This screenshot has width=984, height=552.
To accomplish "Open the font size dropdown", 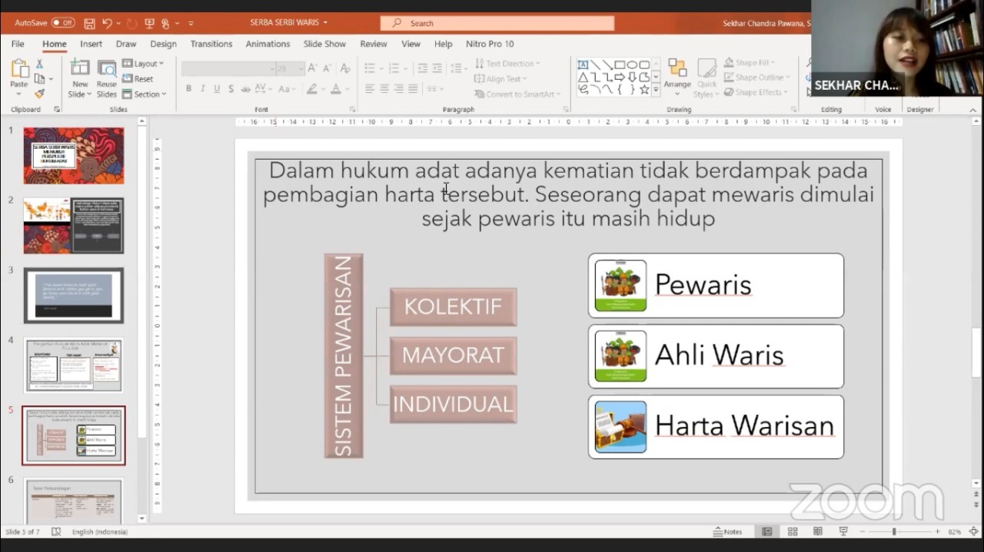I will click(301, 68).
